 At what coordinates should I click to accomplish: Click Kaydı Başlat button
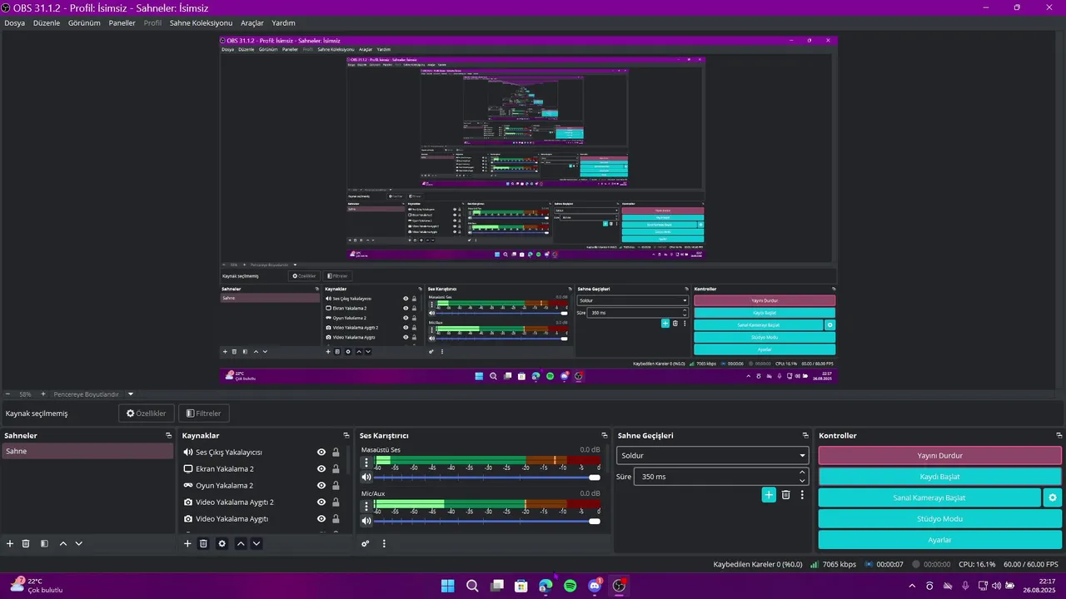pos(939,477)
